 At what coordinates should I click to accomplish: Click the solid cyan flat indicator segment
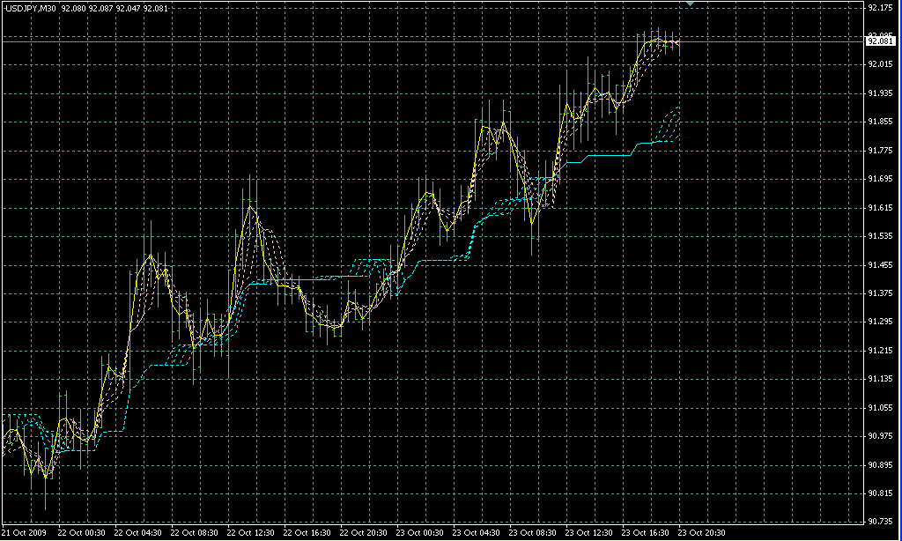[x=608, y=155]
